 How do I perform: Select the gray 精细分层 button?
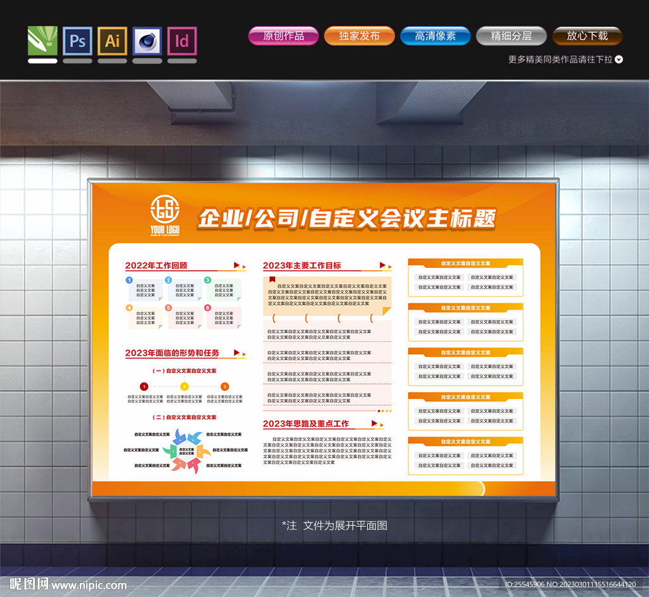(511, 36)
